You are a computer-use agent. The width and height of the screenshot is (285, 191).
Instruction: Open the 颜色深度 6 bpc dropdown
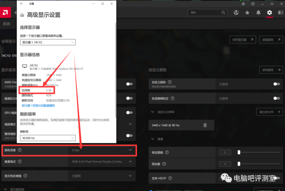coord(102,150)
